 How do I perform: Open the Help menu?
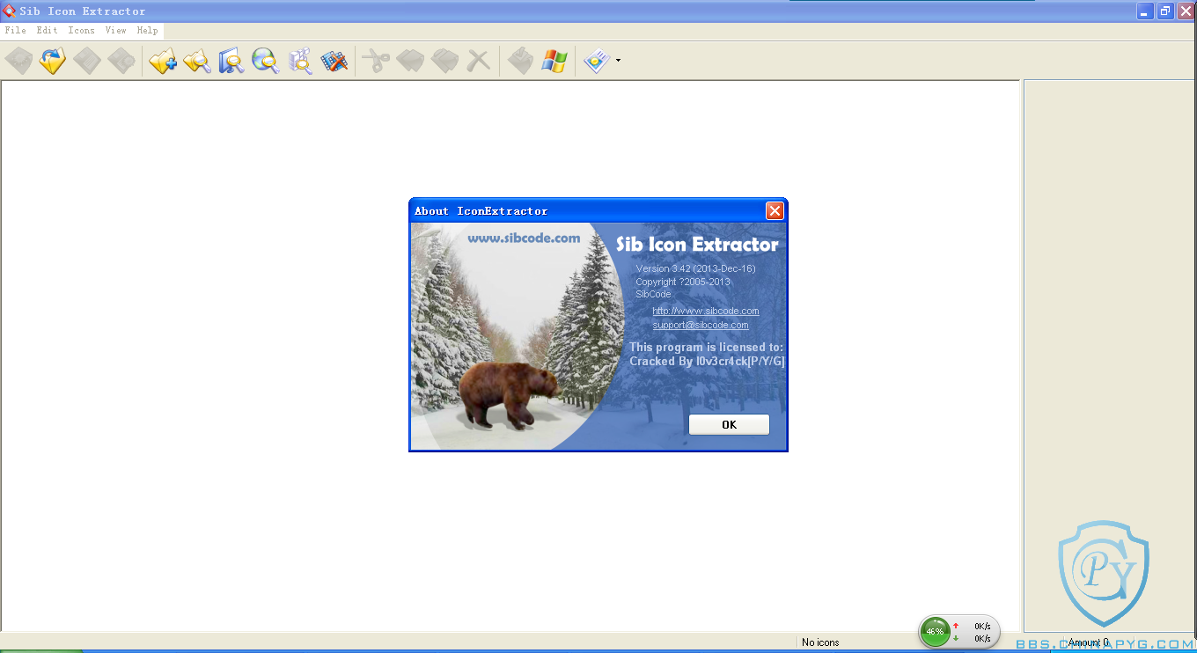click(x=147, y=30)
